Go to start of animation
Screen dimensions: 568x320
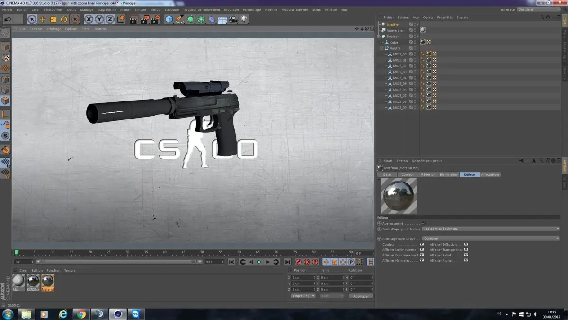tap(231, 262)
